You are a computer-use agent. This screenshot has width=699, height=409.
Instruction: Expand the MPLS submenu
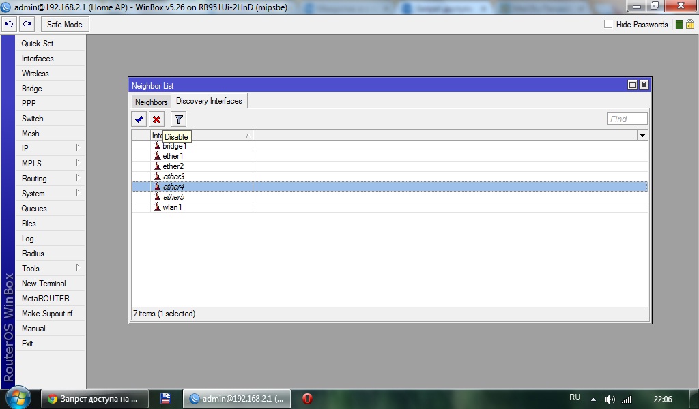[51, 164]
